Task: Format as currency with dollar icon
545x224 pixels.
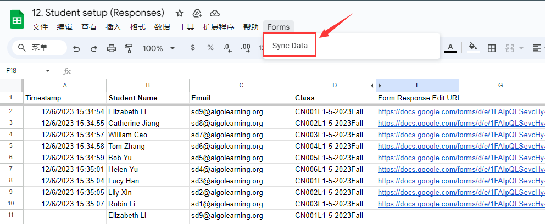Action: (x=193, y=48)
